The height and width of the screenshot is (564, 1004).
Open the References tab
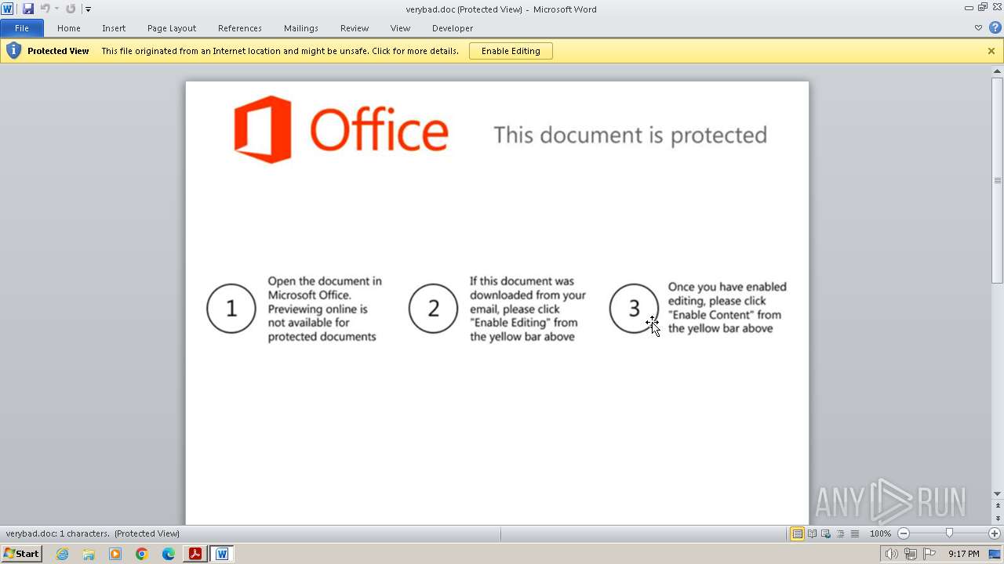coord(240,28)
